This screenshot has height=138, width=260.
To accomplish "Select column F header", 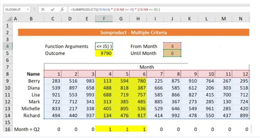I will 104,19.
